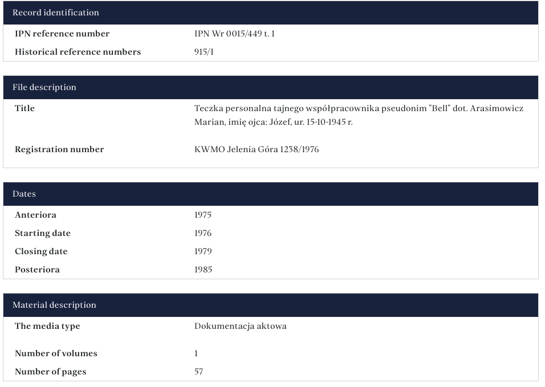This screenshot has height=387, width=545.
Task: Click the Posteriora year 1985
Action: tap(203, 270)
